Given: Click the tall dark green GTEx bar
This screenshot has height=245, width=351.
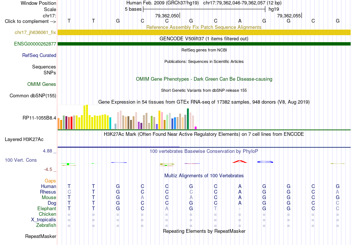Looking at the screenshot, I should [x=188, y=119].
